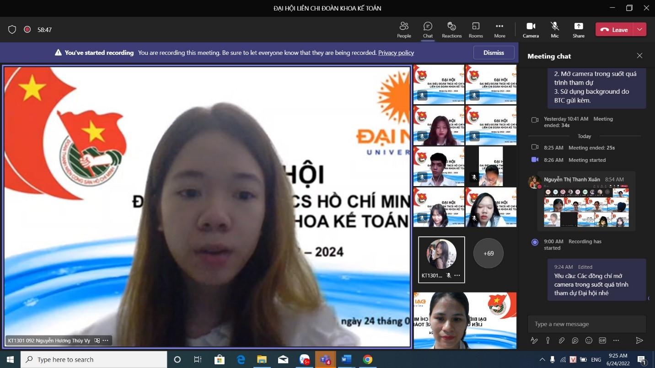The image size is (655, 368).
Task: Open the Loop components icon in compose bar
Action: pyautogui.click(x=575, y=341)
